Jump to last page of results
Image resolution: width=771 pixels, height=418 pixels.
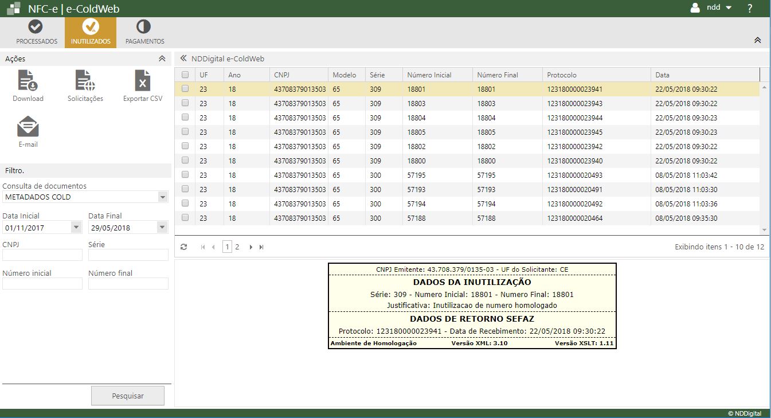click(261, 247)
